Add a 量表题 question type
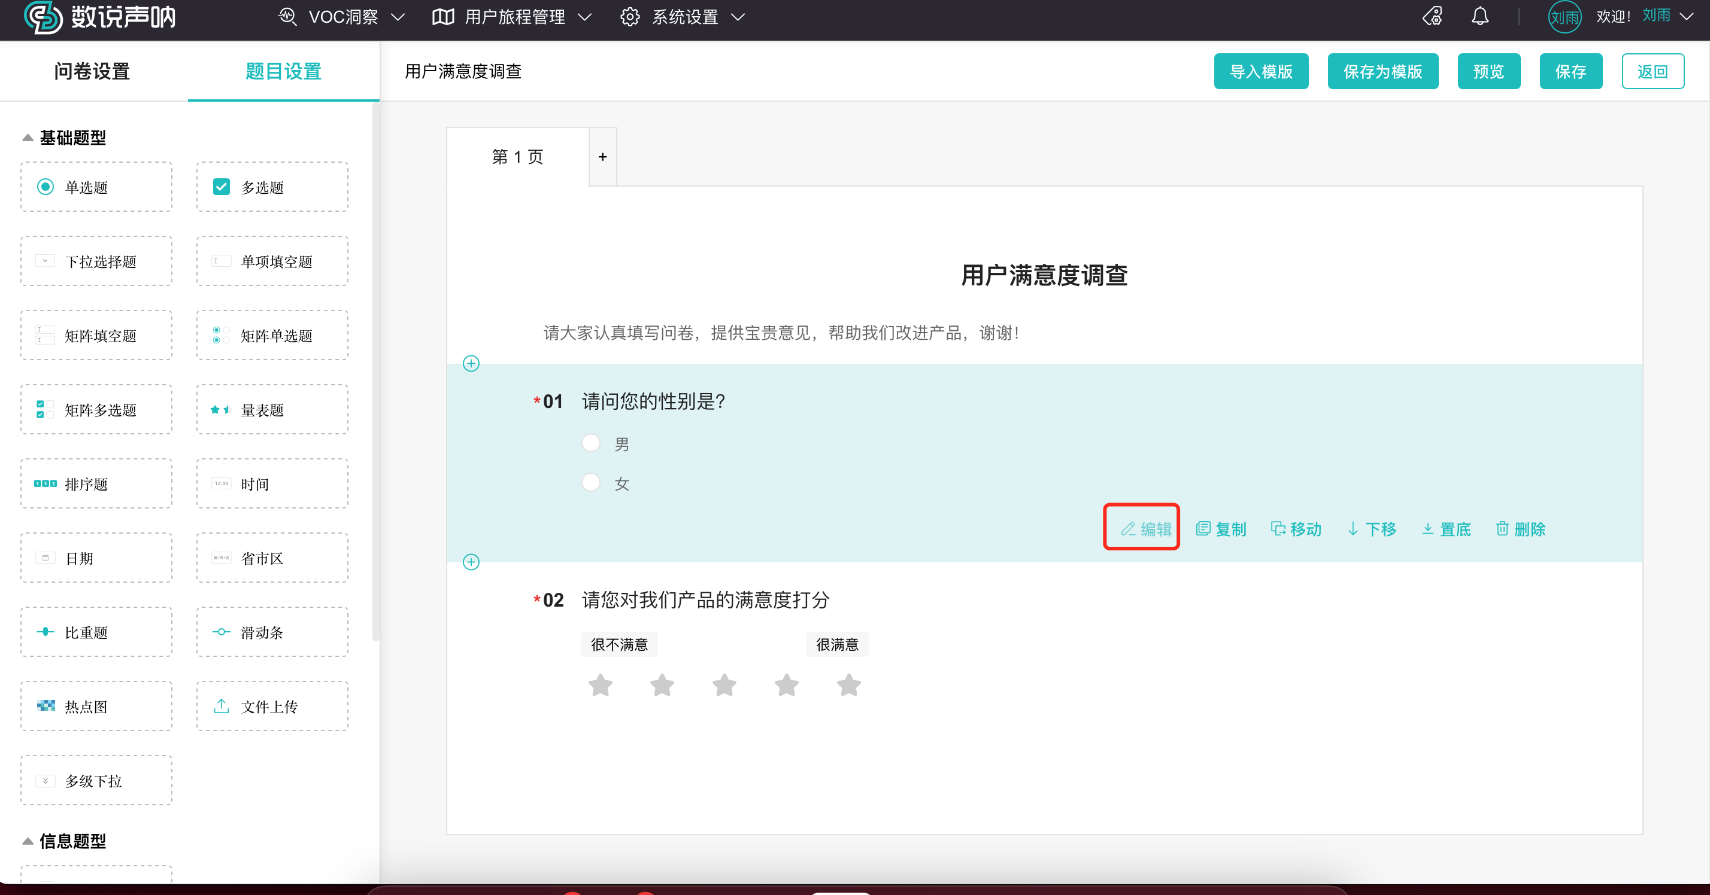 272,410
